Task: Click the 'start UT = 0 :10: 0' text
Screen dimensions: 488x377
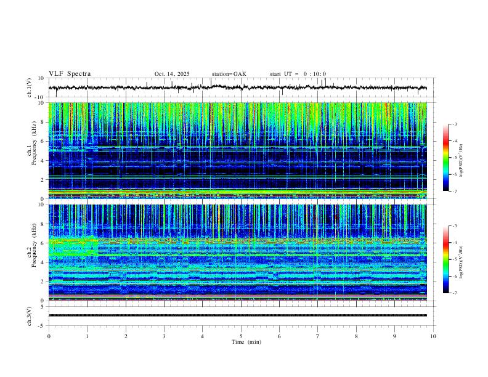Action: tap(298, 74)
